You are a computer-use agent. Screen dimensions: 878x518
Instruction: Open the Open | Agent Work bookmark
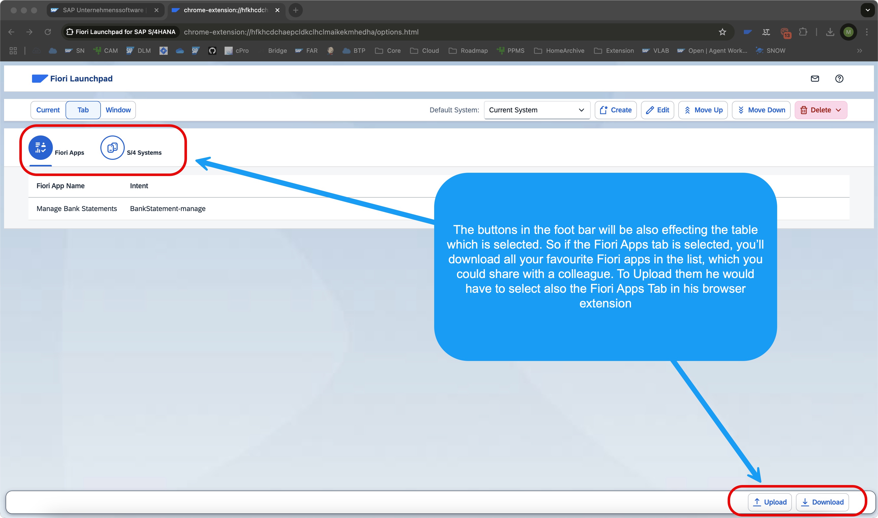pos(712,51)
